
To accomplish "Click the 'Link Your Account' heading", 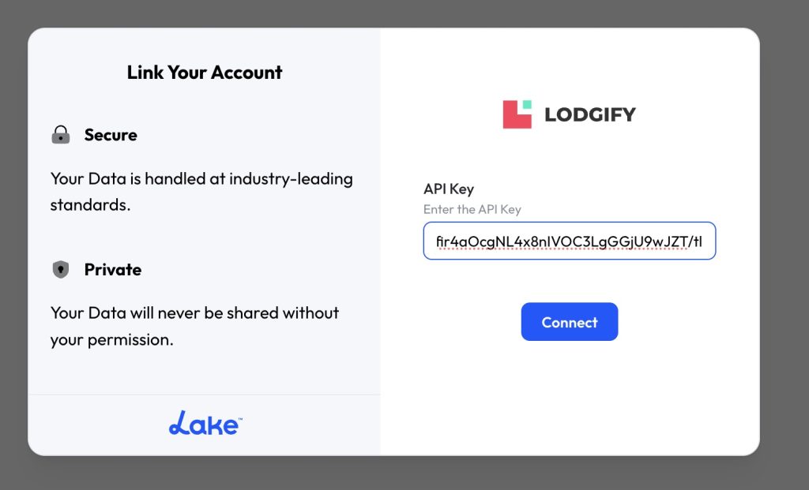I will (x=205, y=73).
